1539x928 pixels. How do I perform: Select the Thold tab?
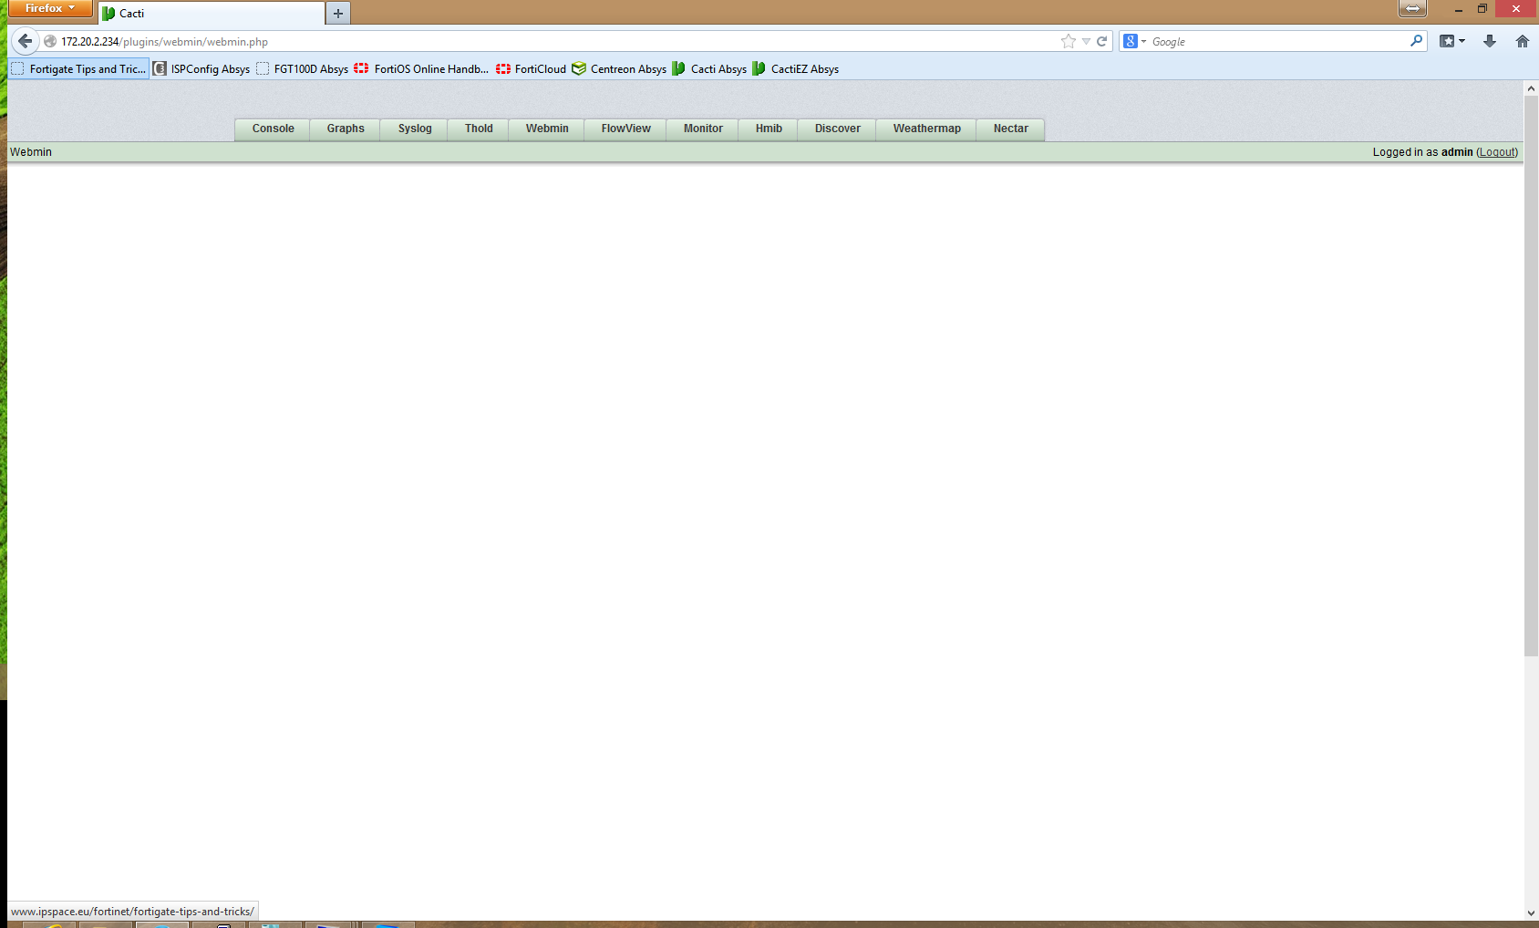pos(479,129)
